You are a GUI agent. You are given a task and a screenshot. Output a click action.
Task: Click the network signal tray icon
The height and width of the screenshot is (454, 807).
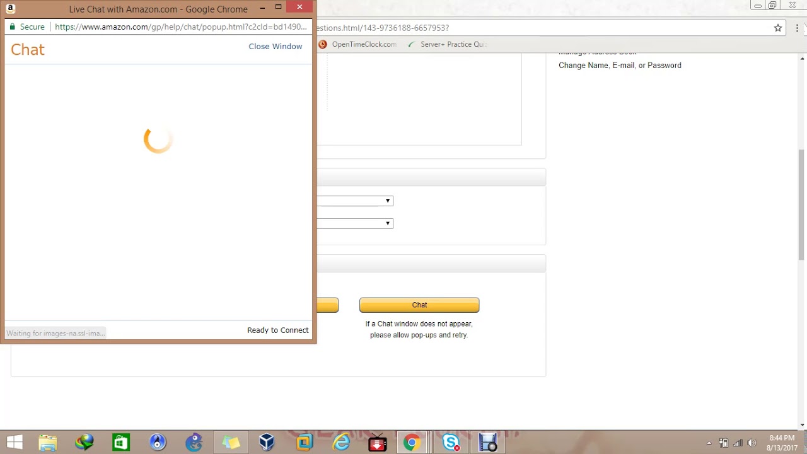point(738,443)
